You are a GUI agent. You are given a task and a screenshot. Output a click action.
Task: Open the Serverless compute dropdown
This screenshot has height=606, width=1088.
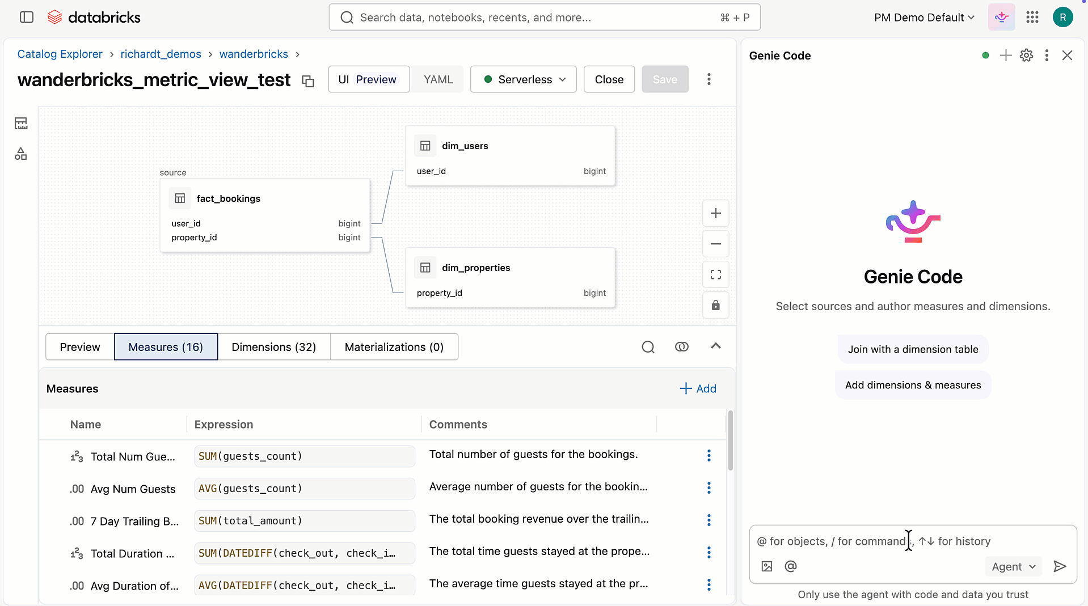[522, 79]
